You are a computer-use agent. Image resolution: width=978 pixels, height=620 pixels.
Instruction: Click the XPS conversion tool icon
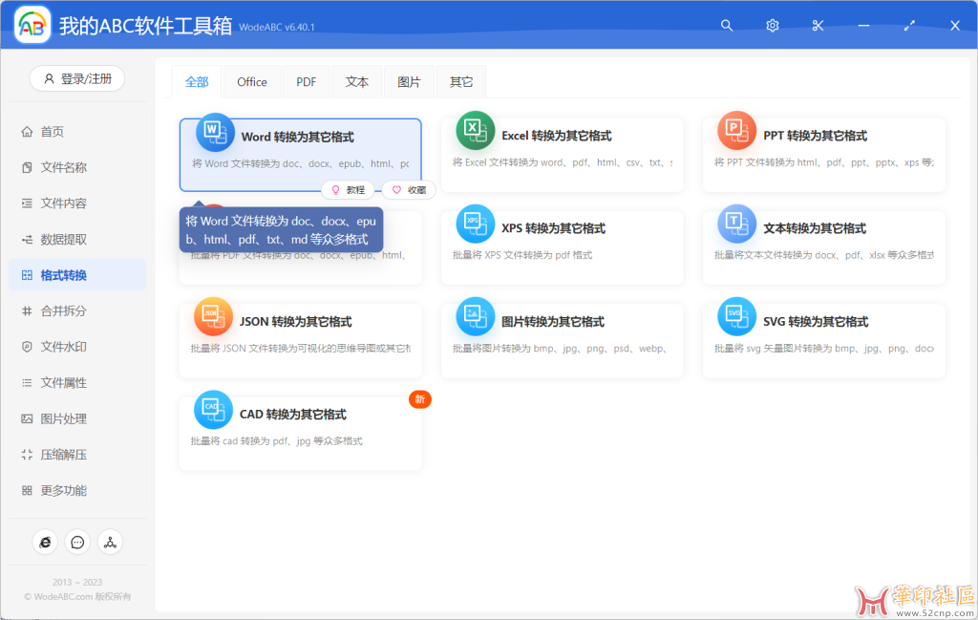[475, 226]
